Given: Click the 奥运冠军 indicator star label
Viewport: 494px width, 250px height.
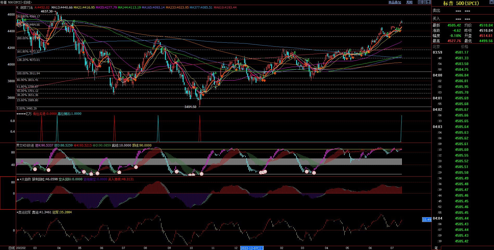Looking at the screenshot, I should (x=24, y=212).
